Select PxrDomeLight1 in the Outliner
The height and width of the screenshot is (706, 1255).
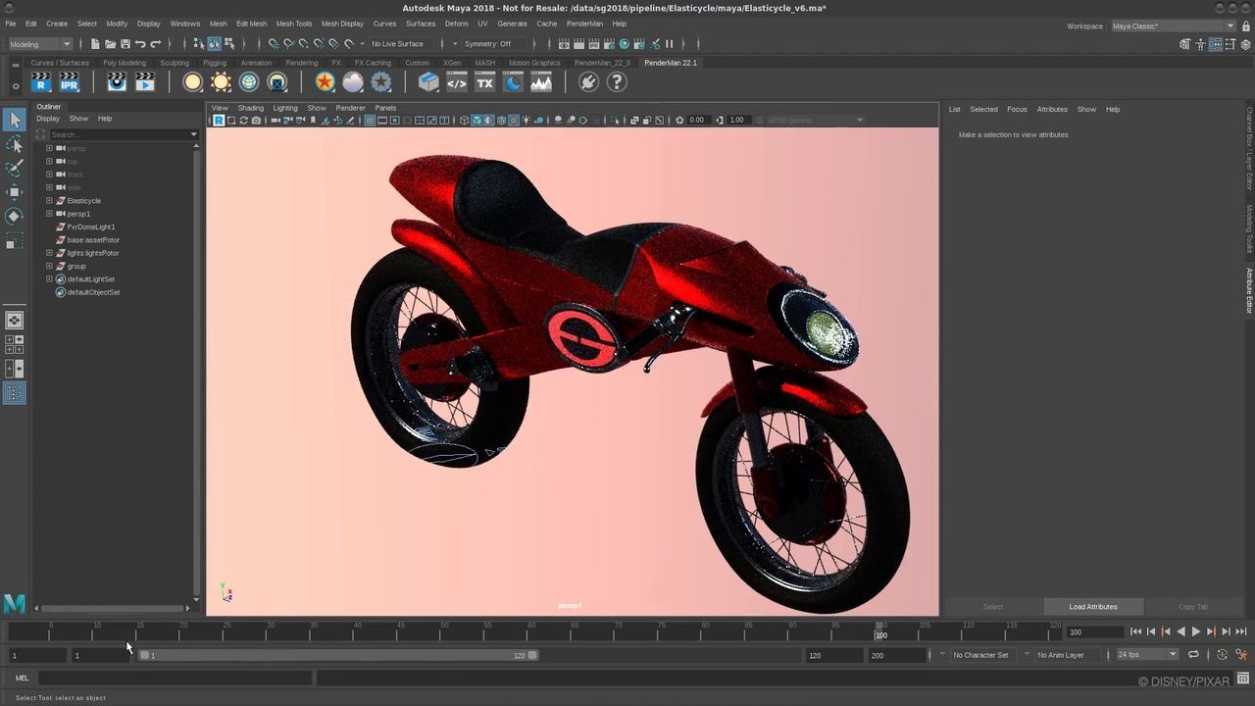[90, 227]
